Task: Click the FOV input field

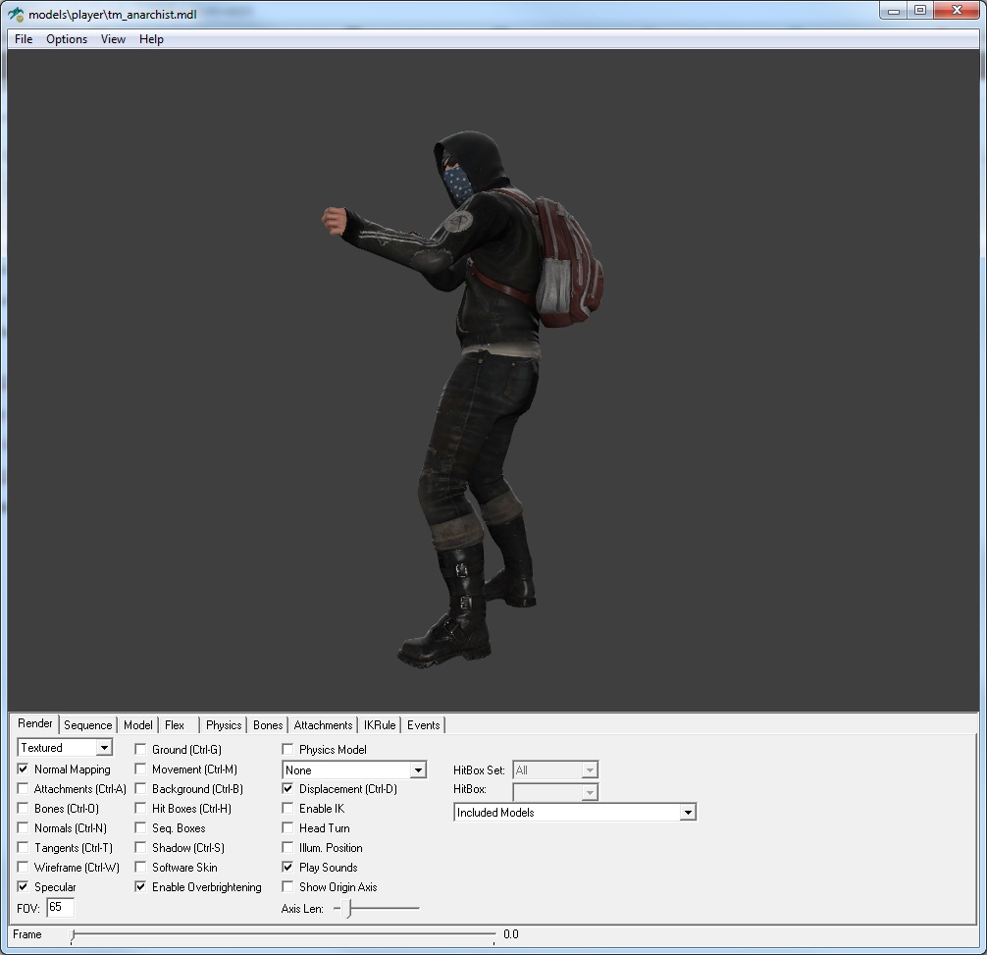Action: 59,908
